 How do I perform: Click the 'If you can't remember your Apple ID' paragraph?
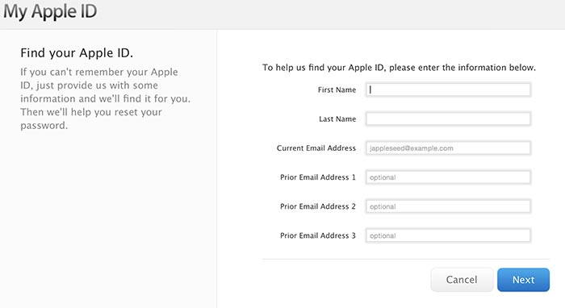(105, 98)
